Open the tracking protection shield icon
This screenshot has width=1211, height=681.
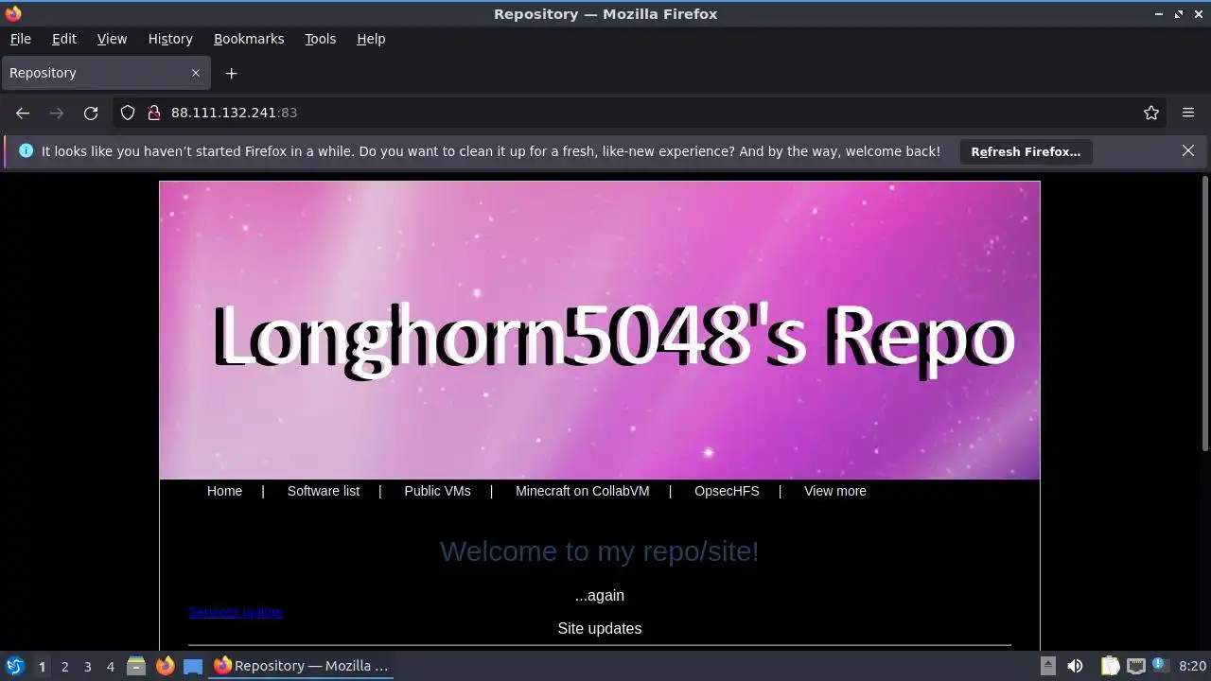tap(128, 113)
